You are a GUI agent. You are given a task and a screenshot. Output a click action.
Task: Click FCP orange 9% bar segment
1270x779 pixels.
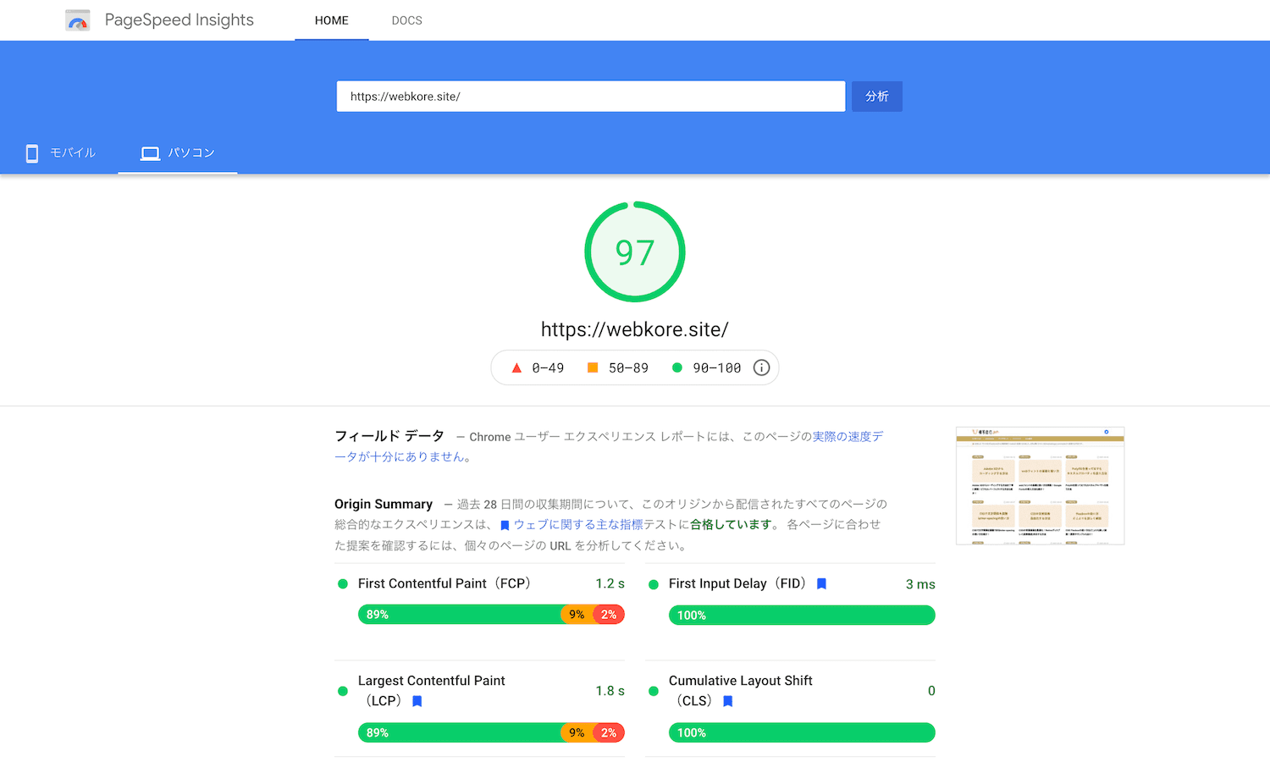(x=577, y=615)
